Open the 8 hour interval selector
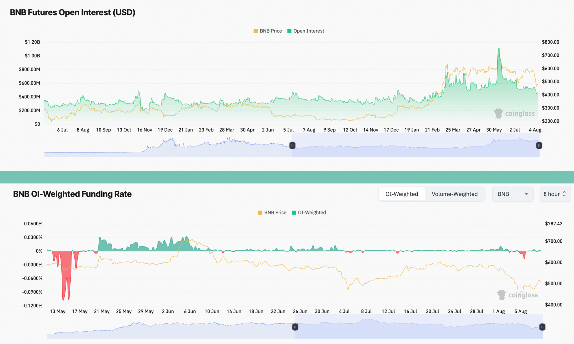Image resolution: width=574 pixels, height=344 pixels. point(555,194)
